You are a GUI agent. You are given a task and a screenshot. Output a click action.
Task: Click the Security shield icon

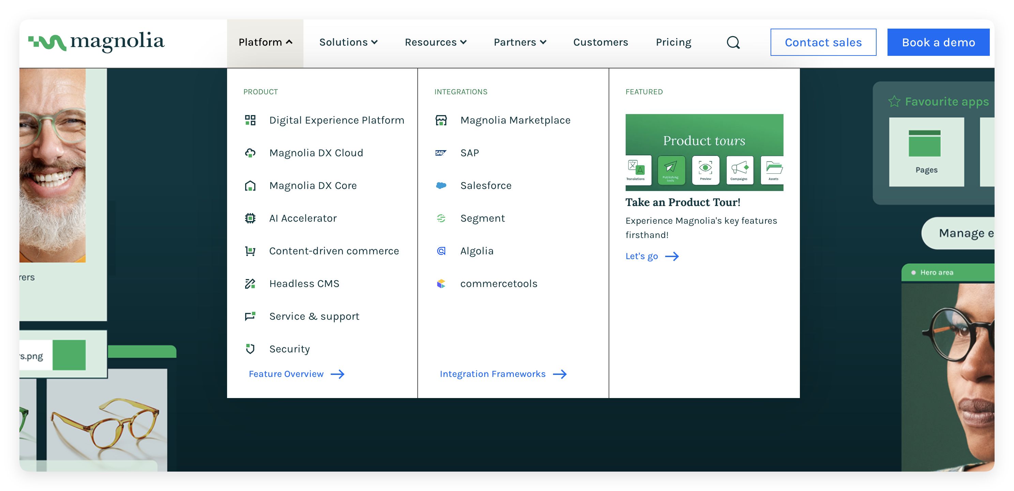click(x=250, y=349)
